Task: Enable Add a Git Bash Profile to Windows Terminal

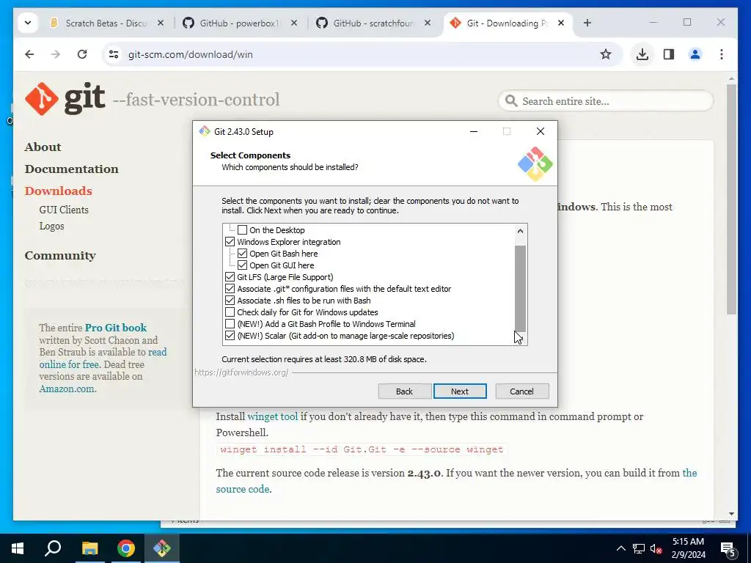Action: pyautogui.click(x=230, y=323)
